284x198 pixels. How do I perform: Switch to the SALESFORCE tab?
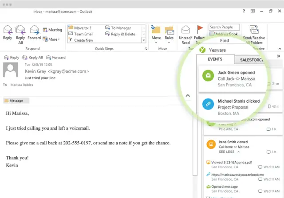252,60
